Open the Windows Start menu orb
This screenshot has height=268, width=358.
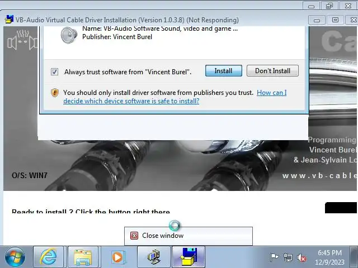point(15,257)
